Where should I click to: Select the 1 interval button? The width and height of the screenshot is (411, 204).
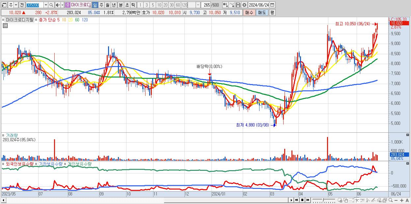(x=140, y=5)
